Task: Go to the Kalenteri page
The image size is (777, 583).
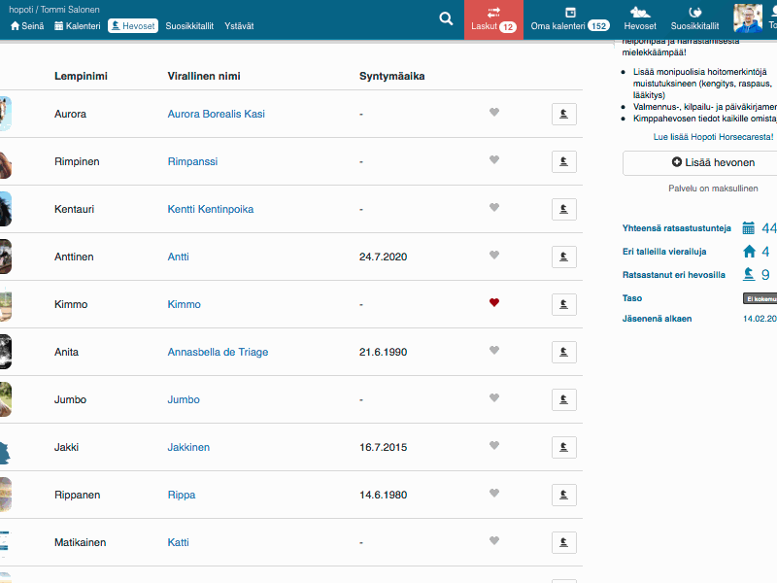Action: (x=78, y=26)
